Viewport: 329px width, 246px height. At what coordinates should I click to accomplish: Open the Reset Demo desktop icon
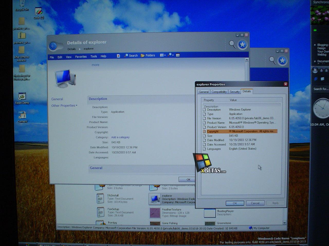coord(22,98)
